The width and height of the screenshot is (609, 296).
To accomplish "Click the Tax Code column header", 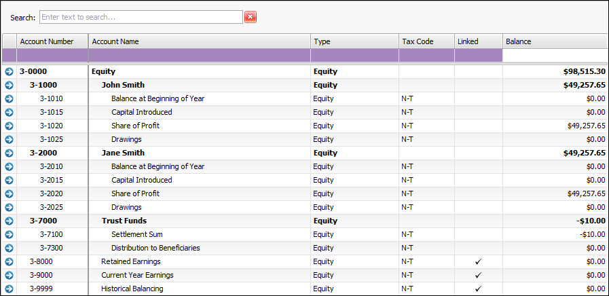I will click(x=426, y=41).
